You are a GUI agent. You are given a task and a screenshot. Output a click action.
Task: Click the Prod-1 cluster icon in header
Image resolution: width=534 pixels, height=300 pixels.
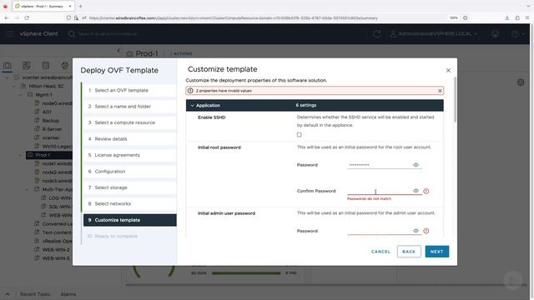(x=129, y=54)
